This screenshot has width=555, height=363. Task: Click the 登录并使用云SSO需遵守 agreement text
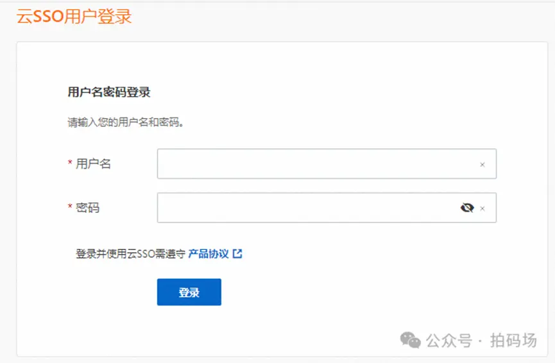[x=130, y=254]
